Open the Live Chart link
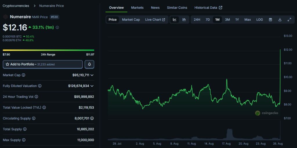 (155, 19)
